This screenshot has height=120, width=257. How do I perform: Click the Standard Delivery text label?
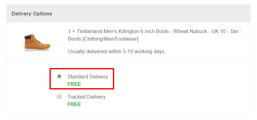pyautogui.click(x=88, y=77)
